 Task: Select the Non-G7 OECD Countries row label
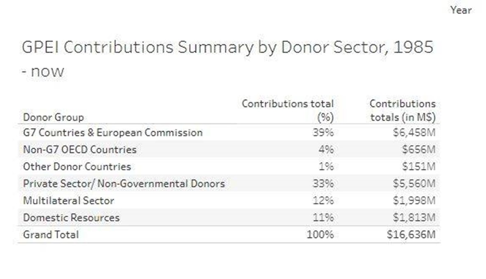(x=79, y=150)
